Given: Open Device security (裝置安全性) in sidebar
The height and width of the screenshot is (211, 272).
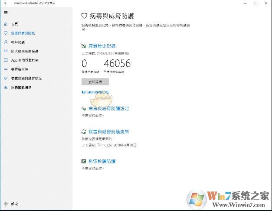Looking at the screenshot, I should coord(20,69).
